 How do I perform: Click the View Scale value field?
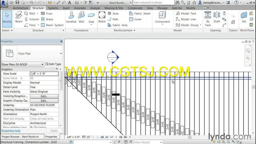pyautogui.click(x=44, y=74)
